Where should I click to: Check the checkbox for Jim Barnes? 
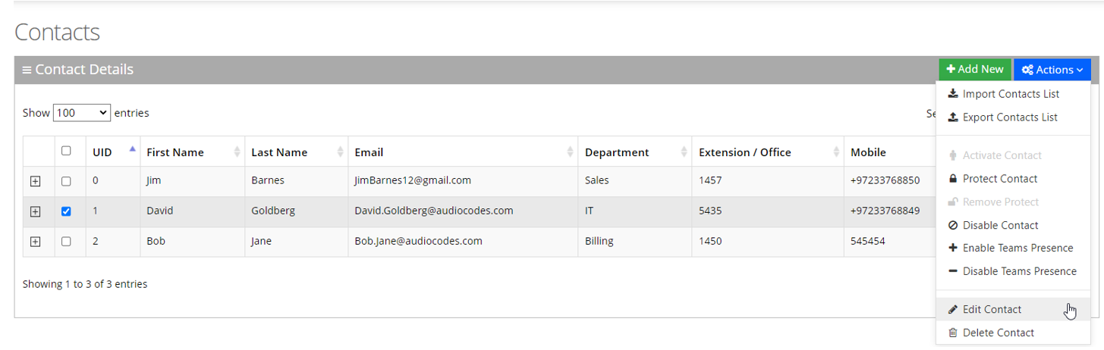[x=66, y=181]
